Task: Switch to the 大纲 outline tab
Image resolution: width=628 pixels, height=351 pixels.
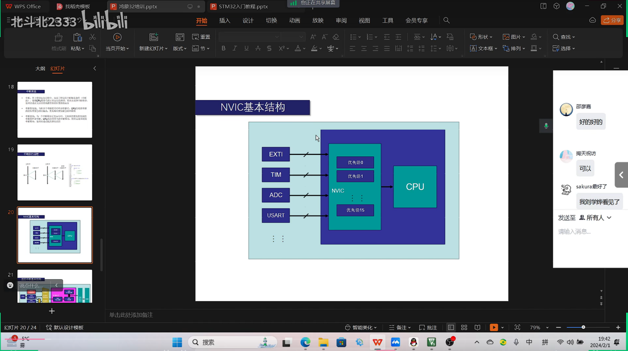Action: pyautogui.click(x=40, y=68)
